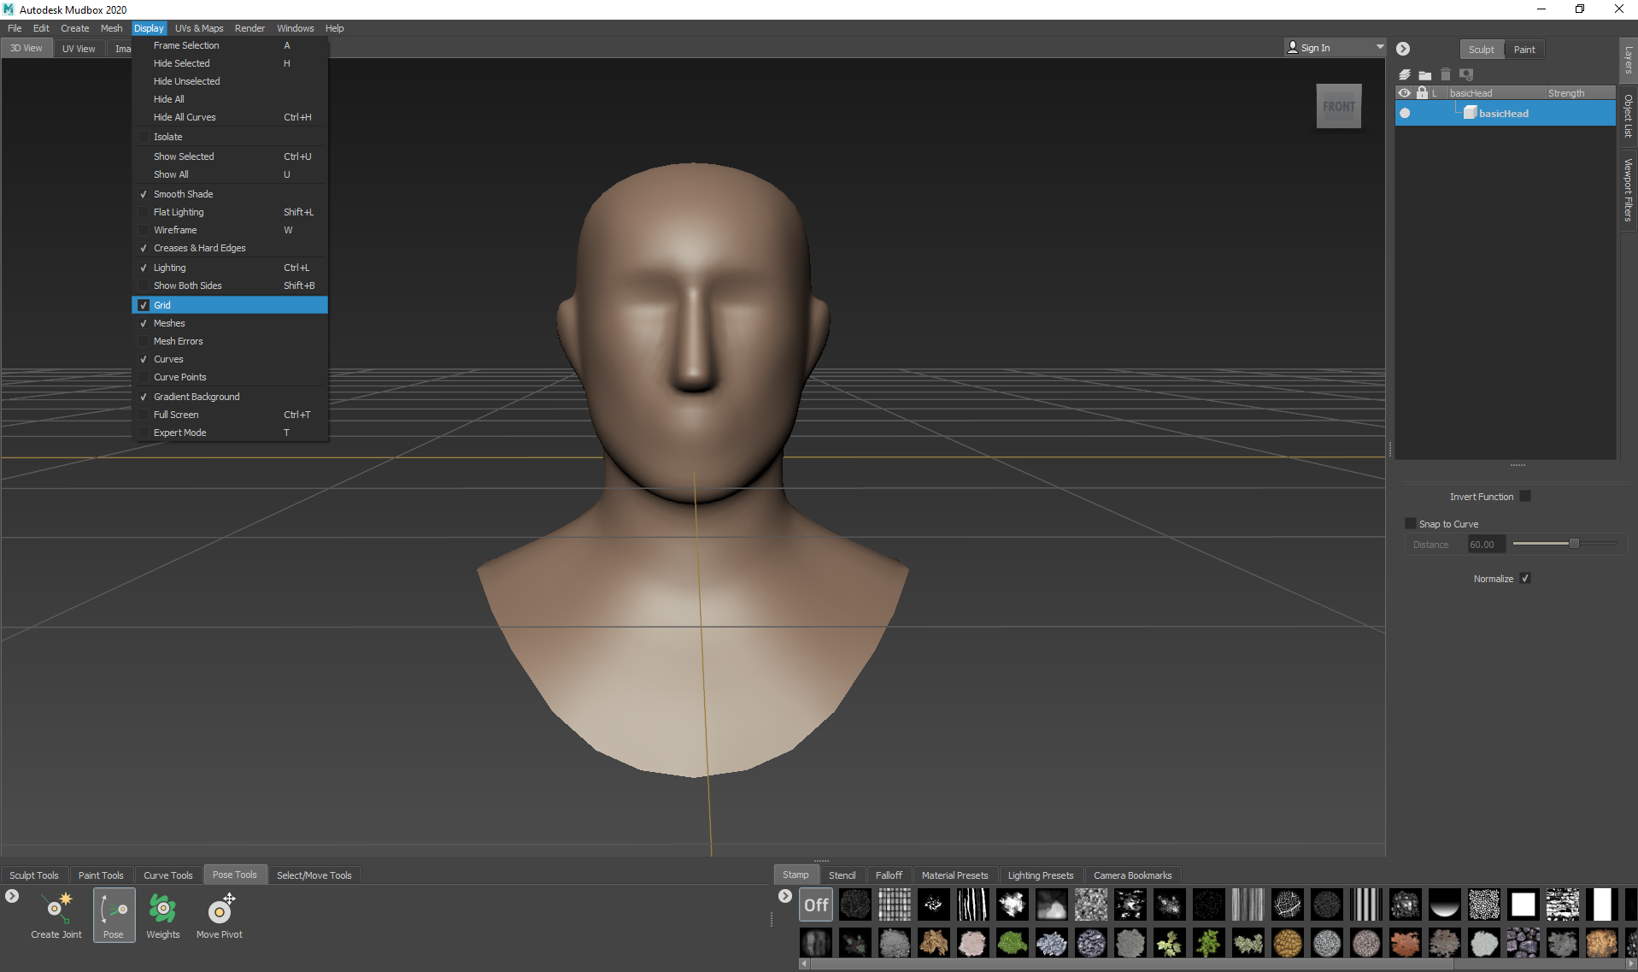Click the stamp tray horizontal scrollbar

pos(1132,964)
